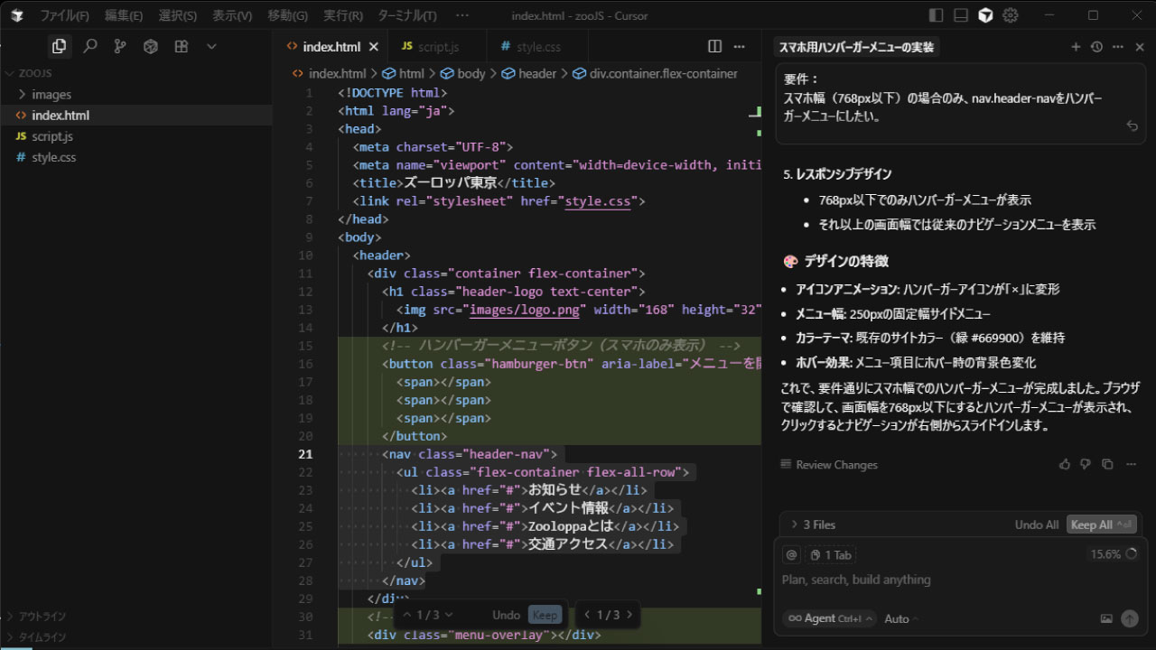Open the 編集(E) menu
The width and height of the screenshot is (1156, 650).
[x=124, y=15]
